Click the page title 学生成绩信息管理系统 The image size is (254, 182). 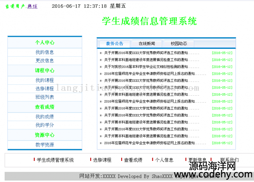pyautogui.click(x=149, y=21)
